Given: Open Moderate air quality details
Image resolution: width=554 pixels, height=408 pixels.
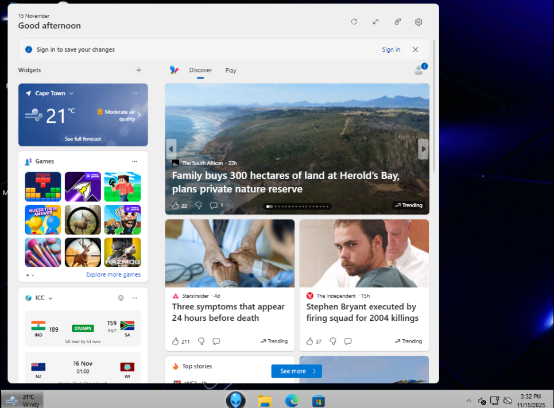Looking at the screenshot, I should pos(119,115).
